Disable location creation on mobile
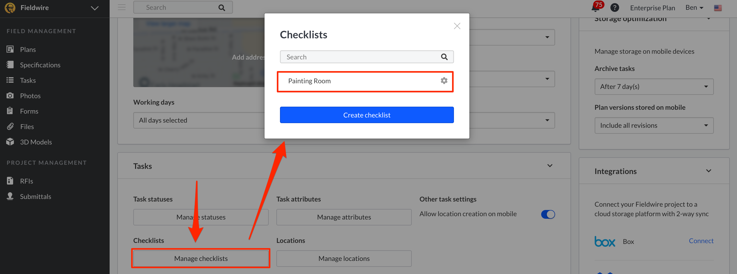The height and width of the screenshot is (274, 737). (548, 214)
